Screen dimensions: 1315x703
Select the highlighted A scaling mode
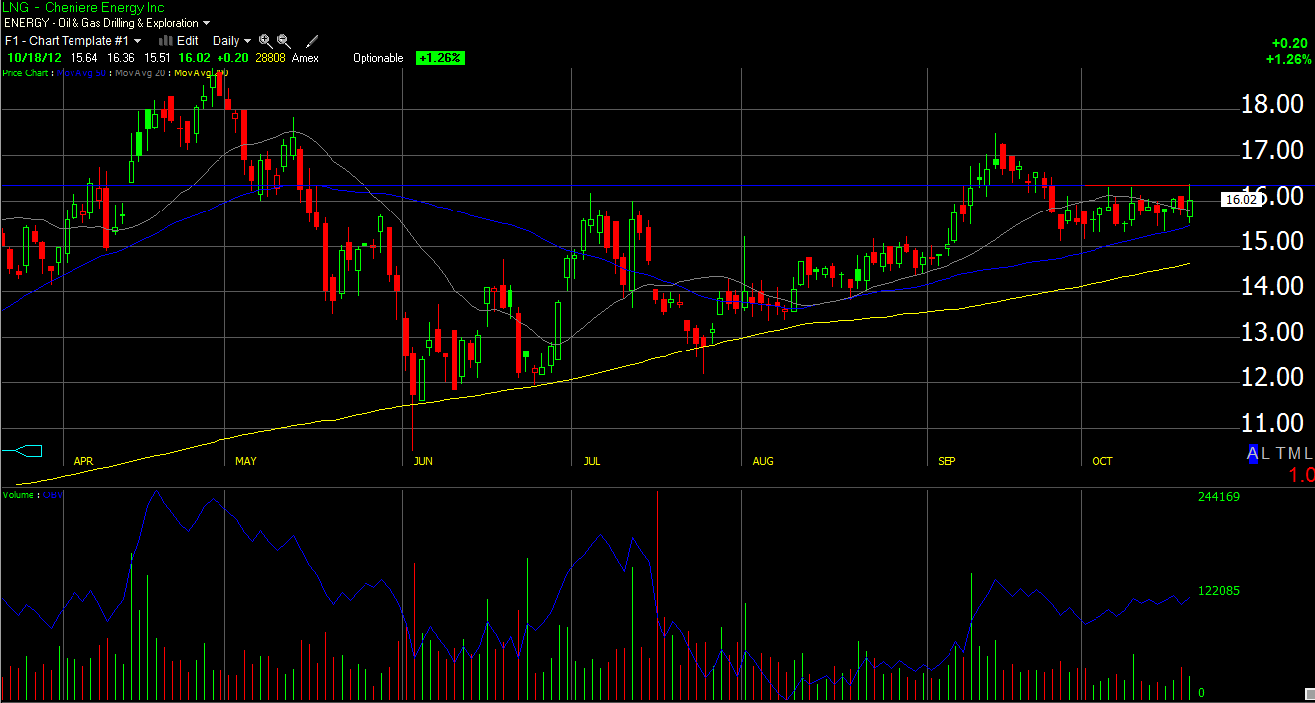point(1253,454)
